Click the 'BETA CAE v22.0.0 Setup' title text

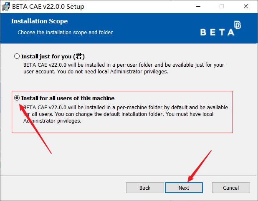pyautogui.click(x=48, y=7)
